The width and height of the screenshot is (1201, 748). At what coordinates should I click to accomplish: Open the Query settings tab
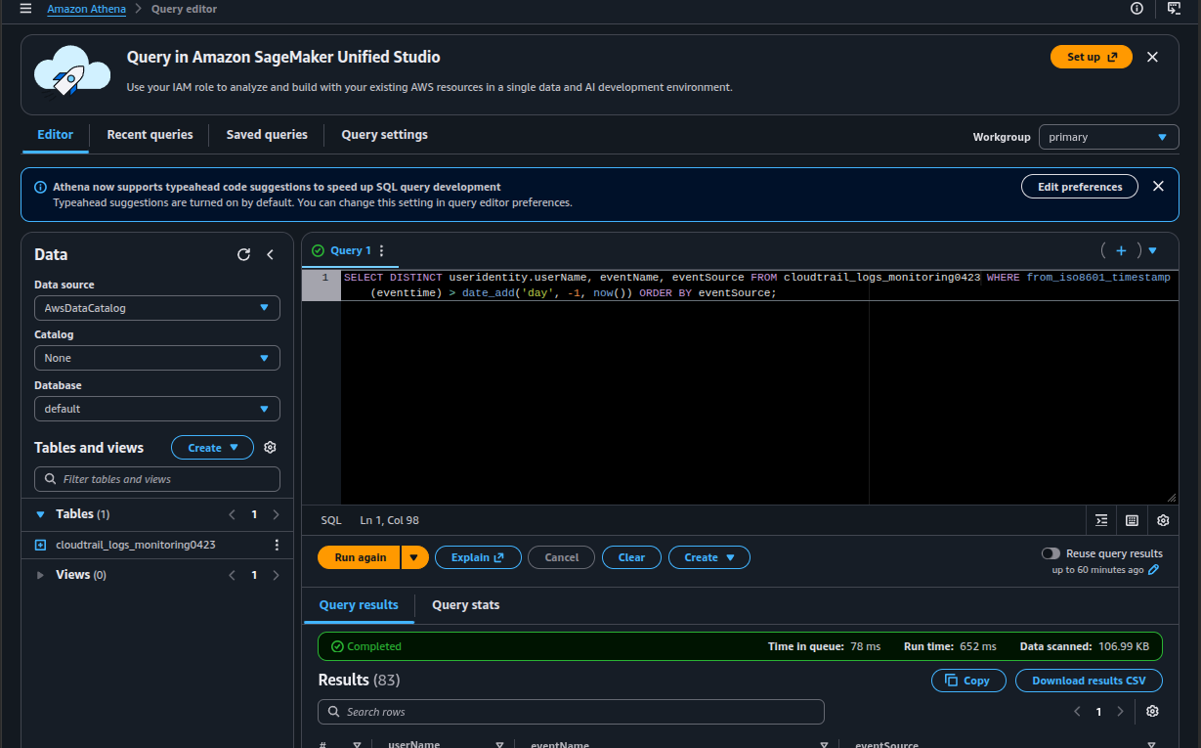click(384, 135)
